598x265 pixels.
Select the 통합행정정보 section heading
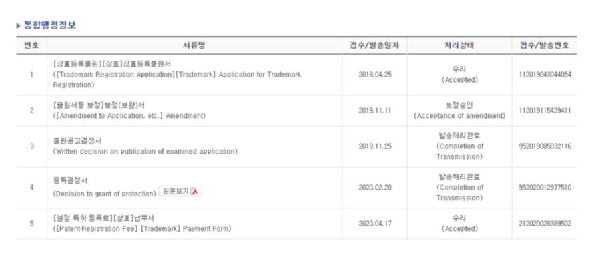(x=49, y=25)
